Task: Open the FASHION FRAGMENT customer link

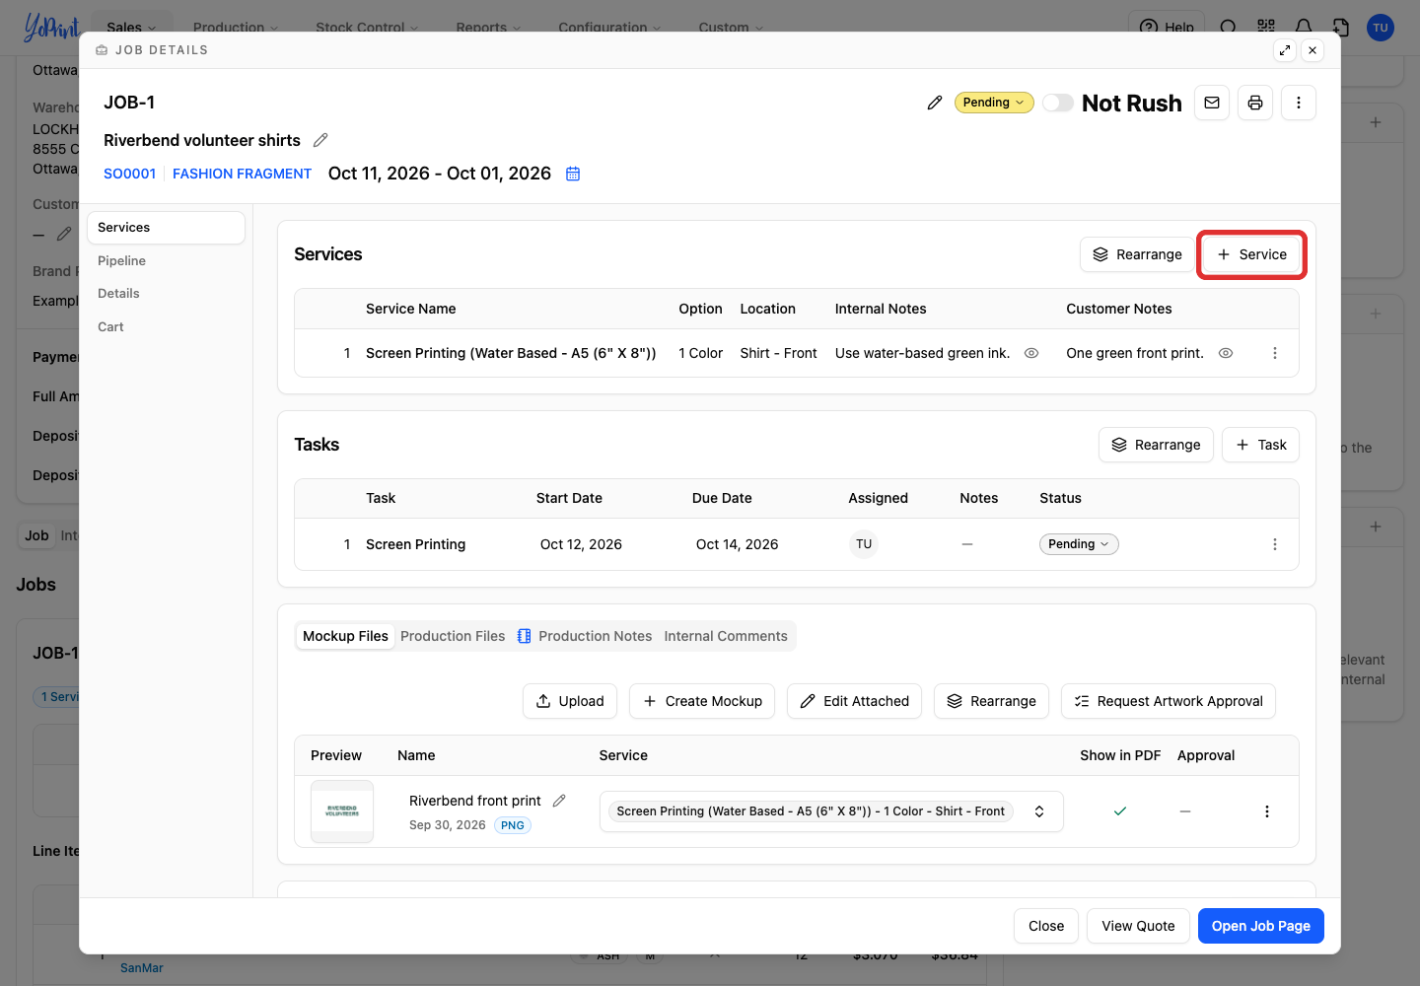Action: pos(242,174)
